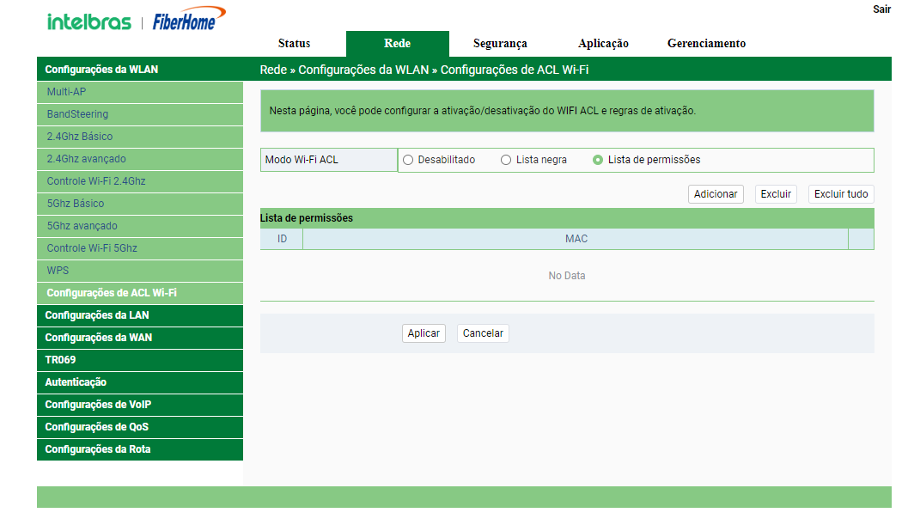908x531 pixels.
Task: Click the Cancelar button
Action: pyautogui.click(x=483, y=333)
